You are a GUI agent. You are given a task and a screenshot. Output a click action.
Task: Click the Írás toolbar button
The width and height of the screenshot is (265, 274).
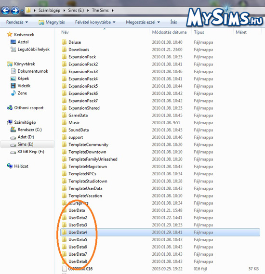173,22
